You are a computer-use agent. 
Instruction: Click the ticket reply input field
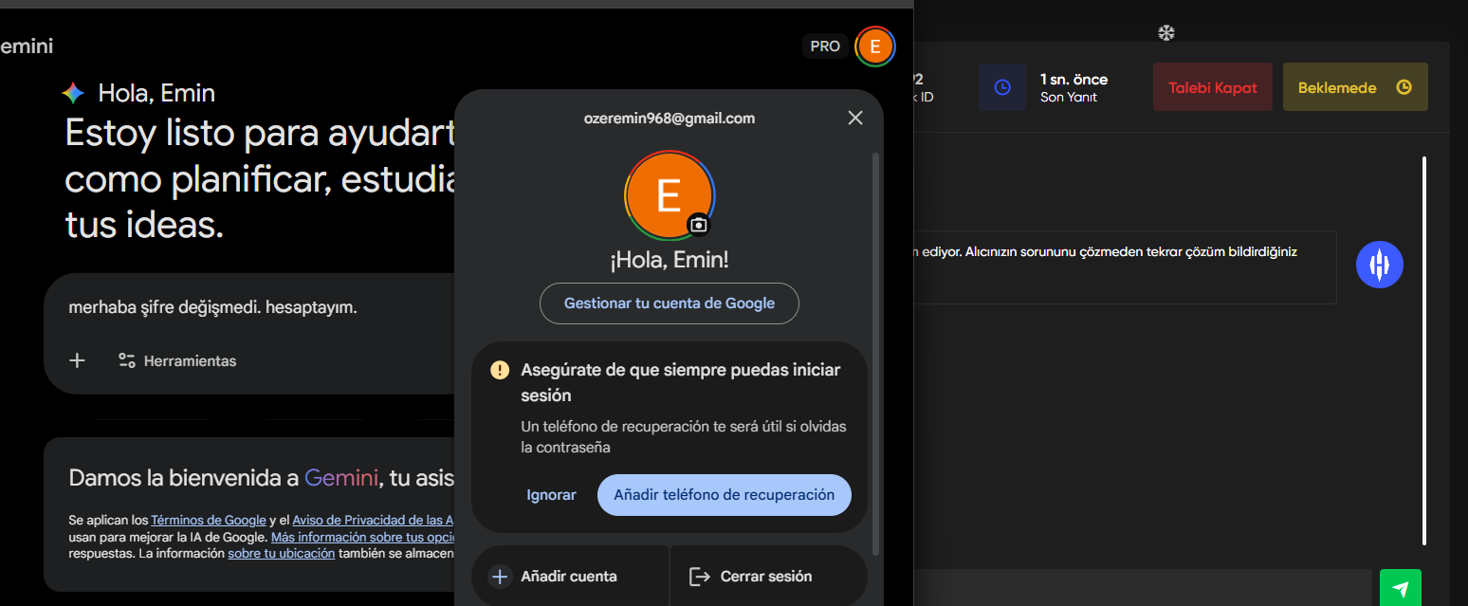(x=1143, y=587)
